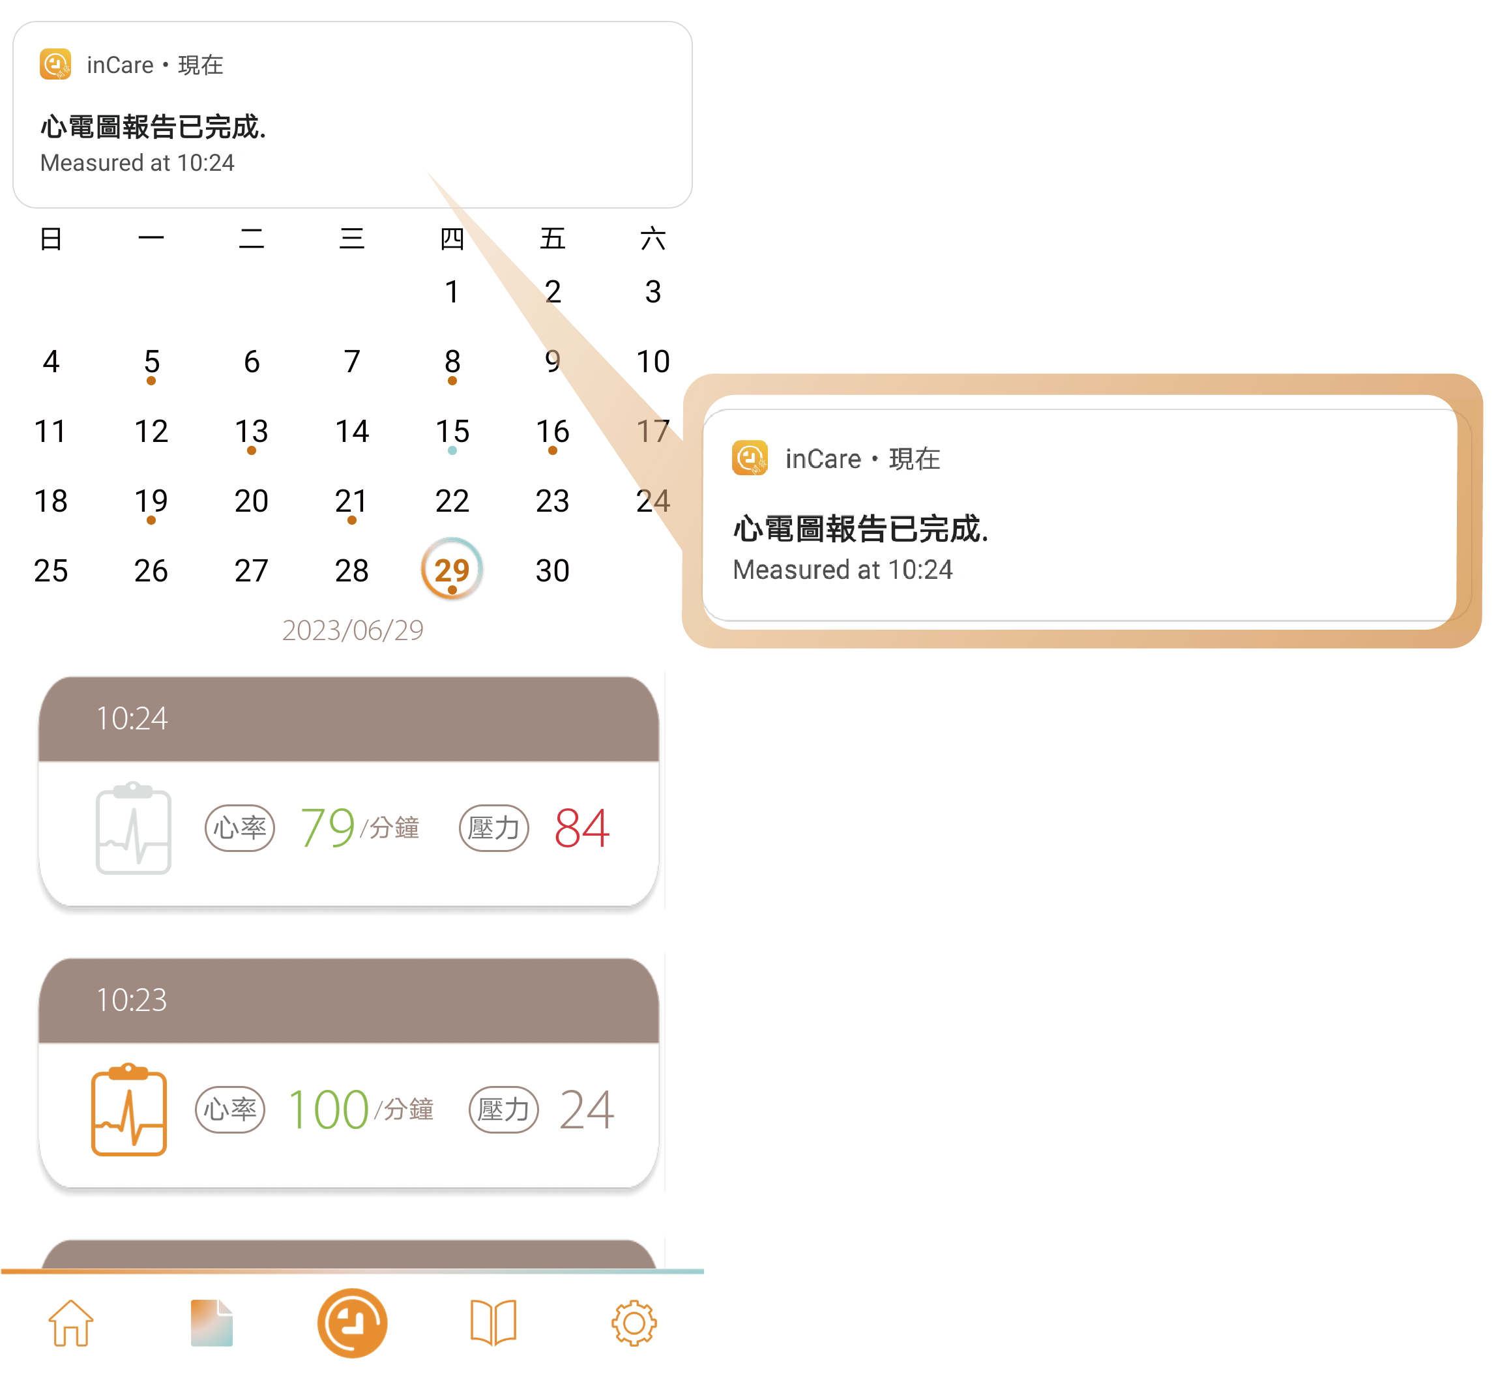
Task: Open the book guide icon in bottom bar
Action: [493, 1323]
